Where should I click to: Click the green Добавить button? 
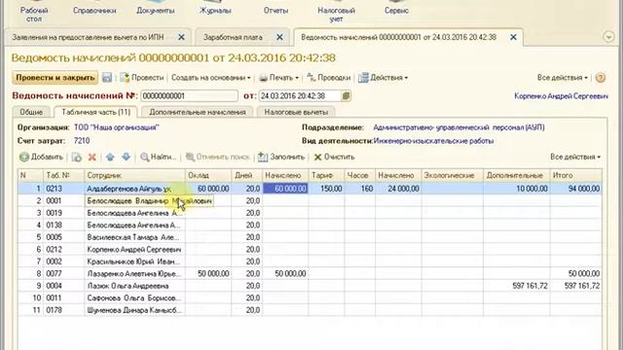(41, 157)
